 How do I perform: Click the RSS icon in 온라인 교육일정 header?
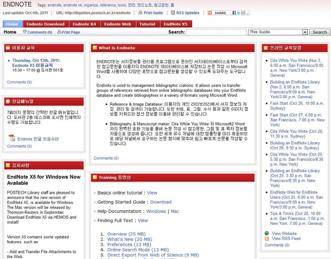tap(266, 48)
